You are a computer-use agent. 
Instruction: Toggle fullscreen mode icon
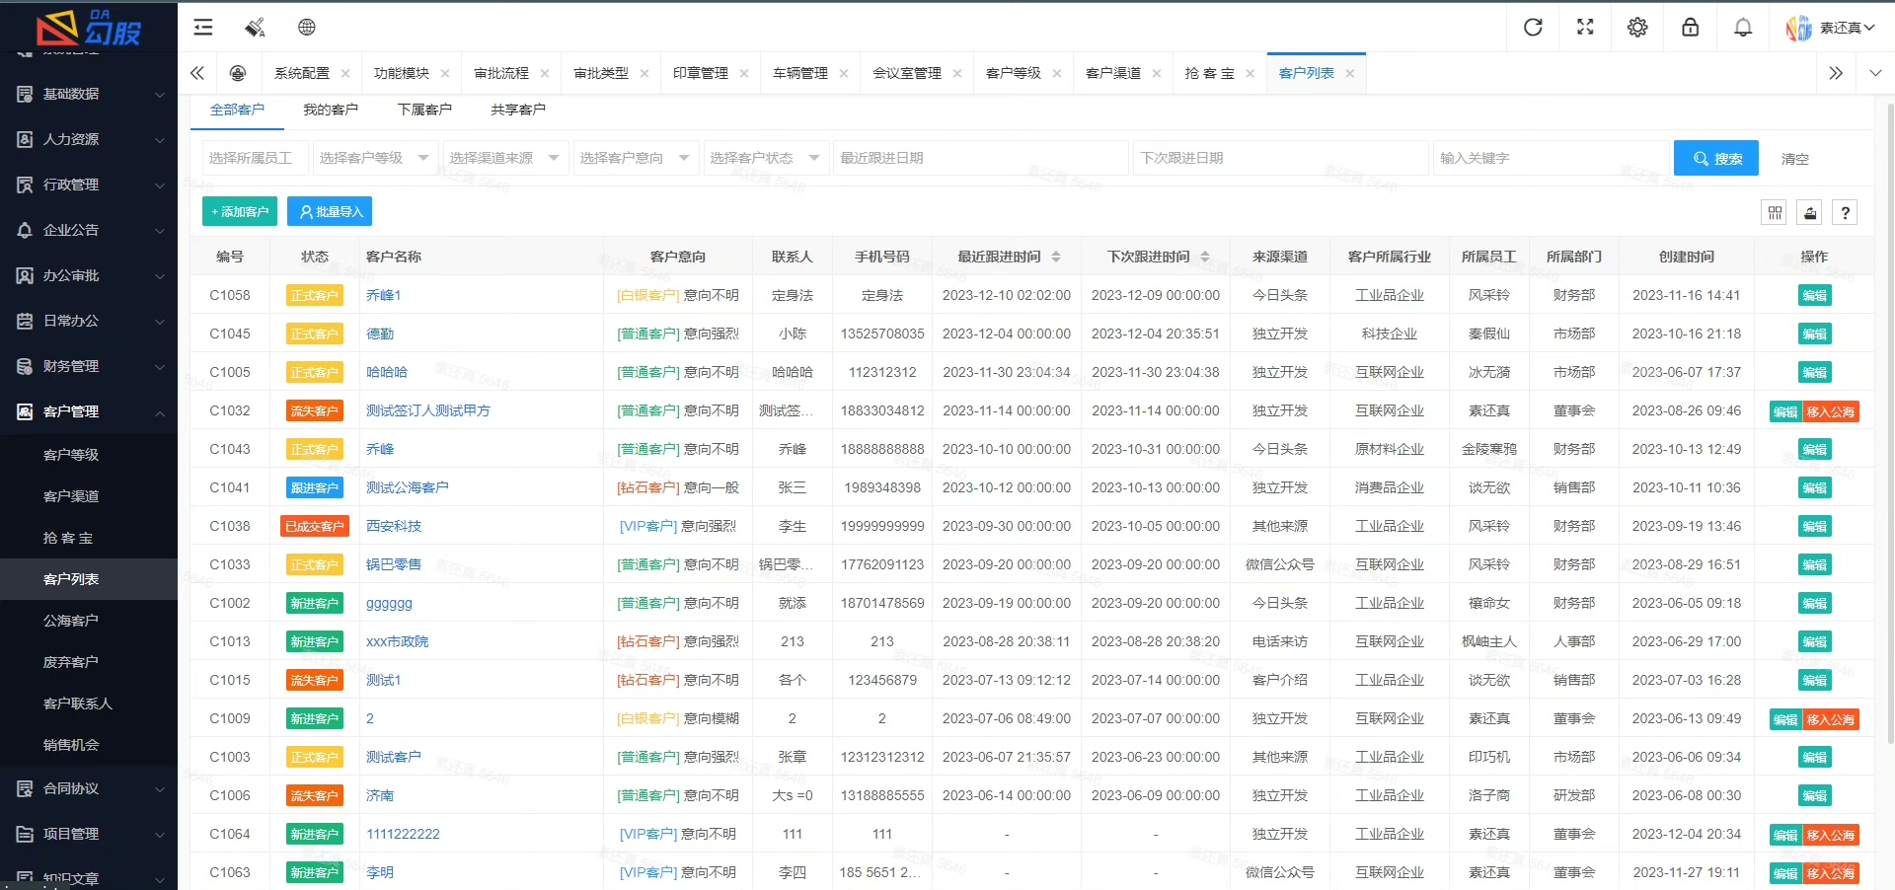coord(1585,28)
